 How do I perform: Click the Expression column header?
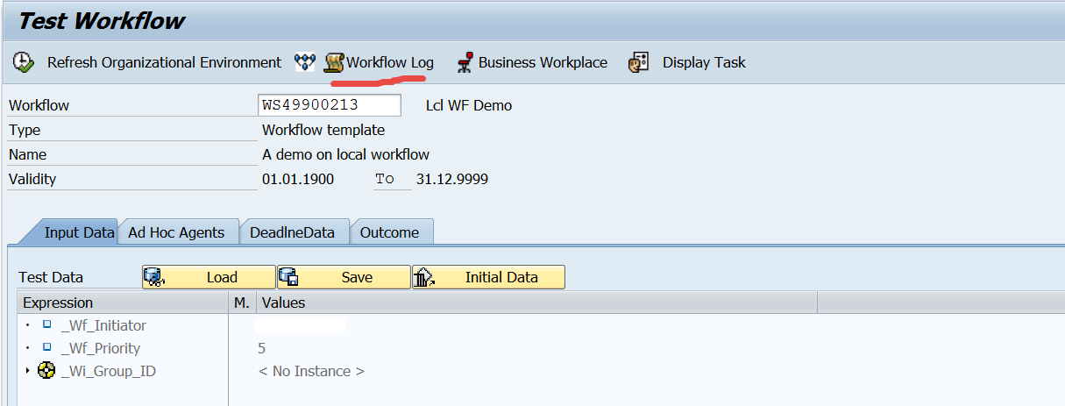click(x=122, y=303)
